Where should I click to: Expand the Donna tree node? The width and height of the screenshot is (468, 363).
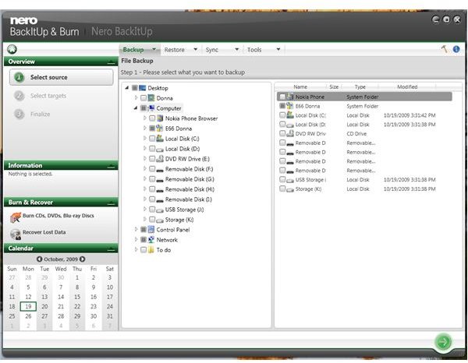point(136,97)
